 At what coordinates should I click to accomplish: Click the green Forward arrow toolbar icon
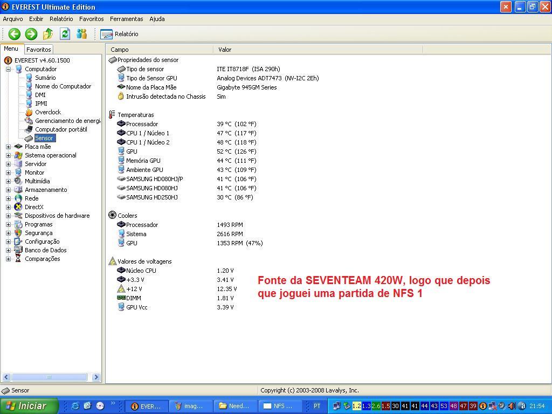point(31,34)
